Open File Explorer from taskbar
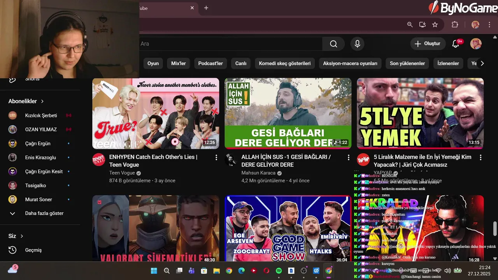Viewport: 498px width, 280px height. pyautogui.click(x=216, y=271)
